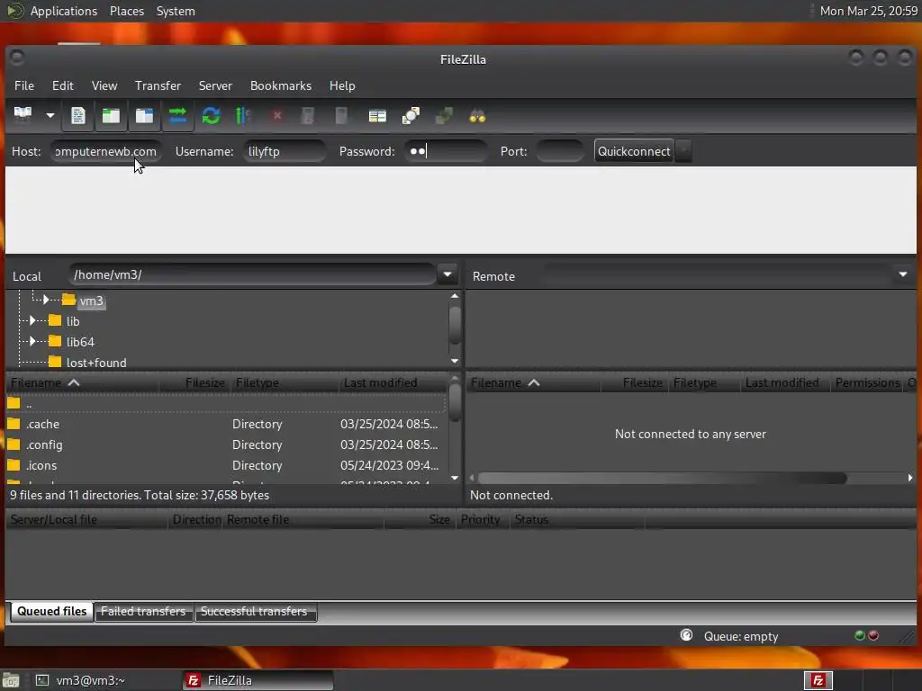The image size is (922, 691).
Task: Sort remote list by Filename header
Action: [534, 383]
